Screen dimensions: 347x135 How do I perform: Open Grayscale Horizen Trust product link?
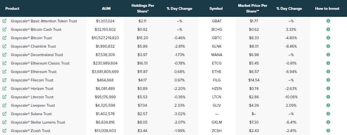[x=32, y=88]
